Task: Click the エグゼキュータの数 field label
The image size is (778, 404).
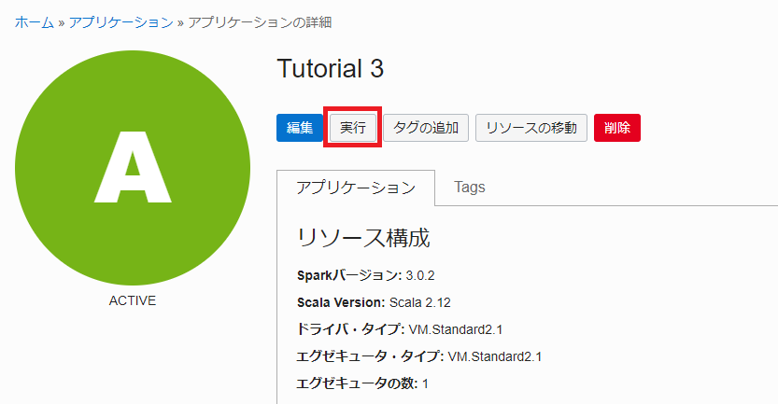Action: pyautogui.click(x=357, y=383)
